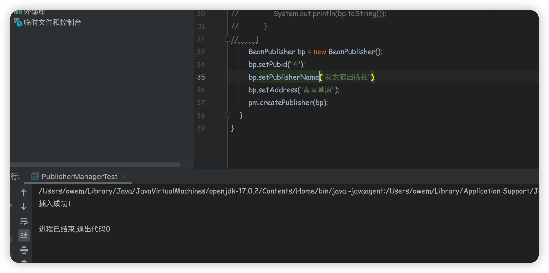549x273 pixels.
Task: Click line number 33 in the gutter
Action: click(x=201, y=52)
